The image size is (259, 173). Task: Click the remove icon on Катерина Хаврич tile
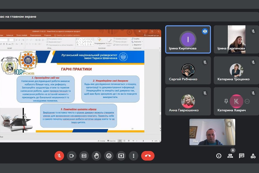coord(247,101)
